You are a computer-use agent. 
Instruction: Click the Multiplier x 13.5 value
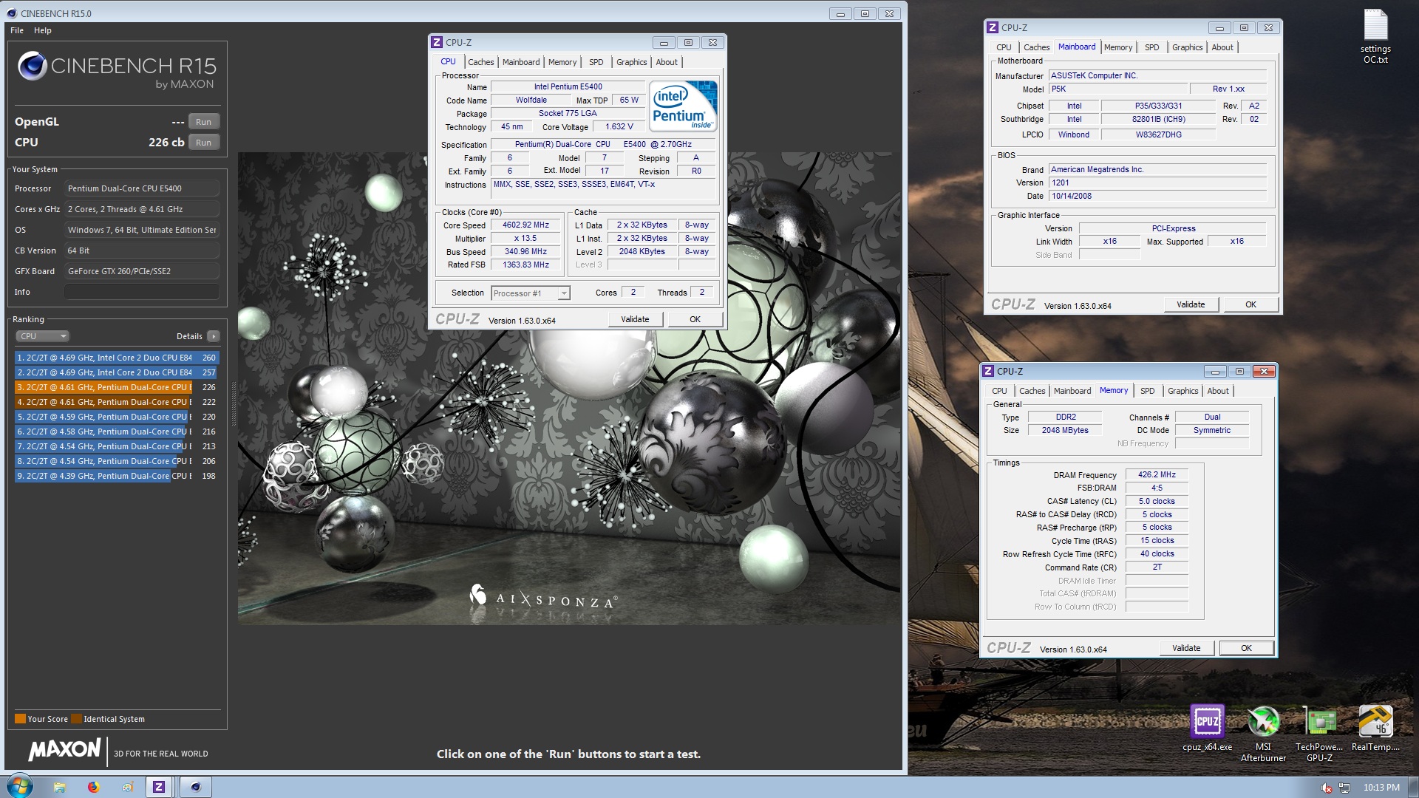pyautogui.click(x=526, y=239)
